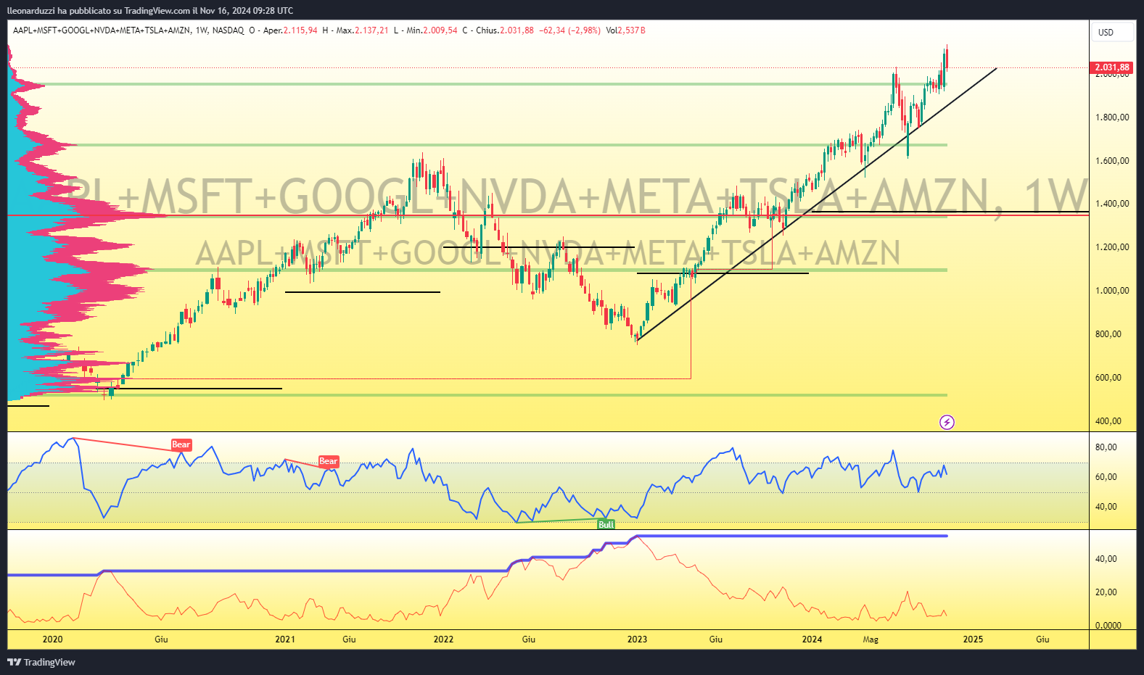This screenshot has height=675, width=1144.
Task: Click the change value −62,34 (−2,98%)
Action: (x=570, y=30)
